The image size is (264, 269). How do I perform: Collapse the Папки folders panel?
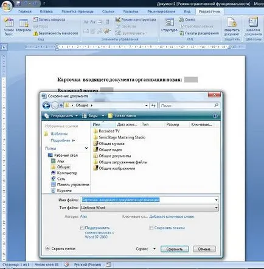(86, 148)
